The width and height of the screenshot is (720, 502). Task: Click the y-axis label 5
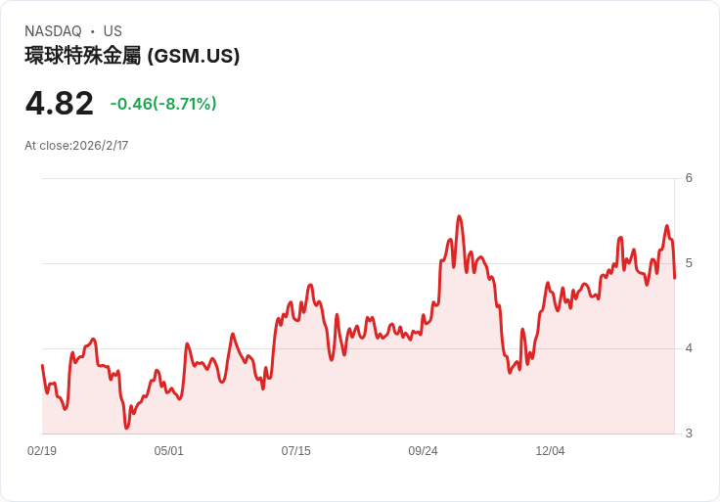coord(689,263)
